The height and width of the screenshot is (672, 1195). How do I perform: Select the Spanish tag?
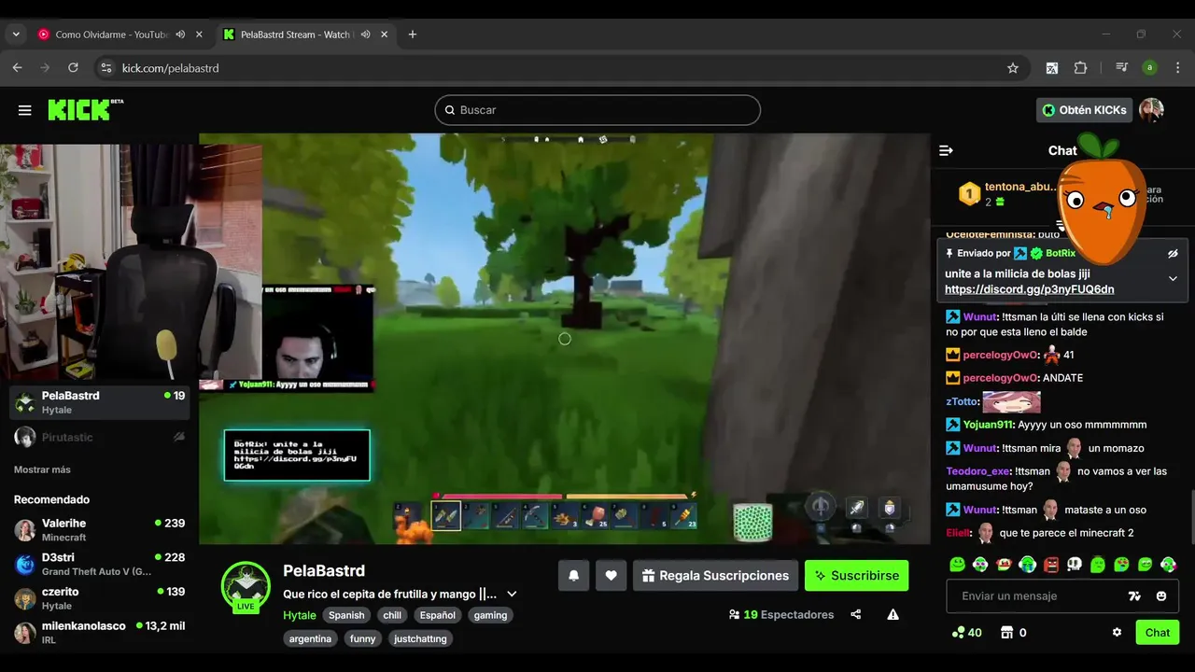pyautogui.click(x=346, y=615)
